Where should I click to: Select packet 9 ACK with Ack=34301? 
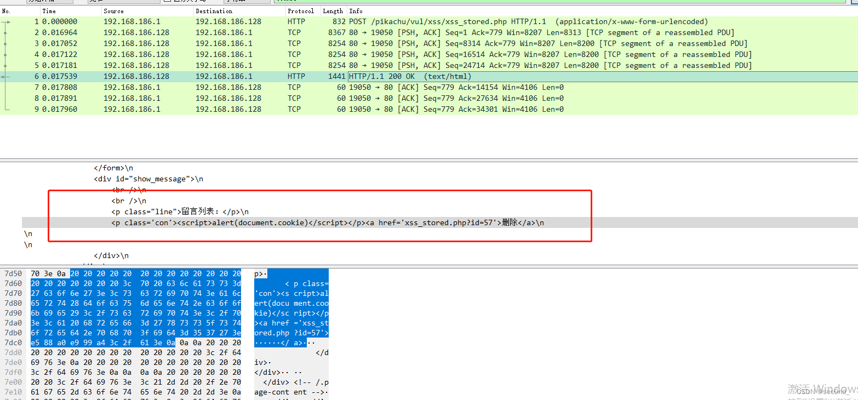[x=429, y=110]
